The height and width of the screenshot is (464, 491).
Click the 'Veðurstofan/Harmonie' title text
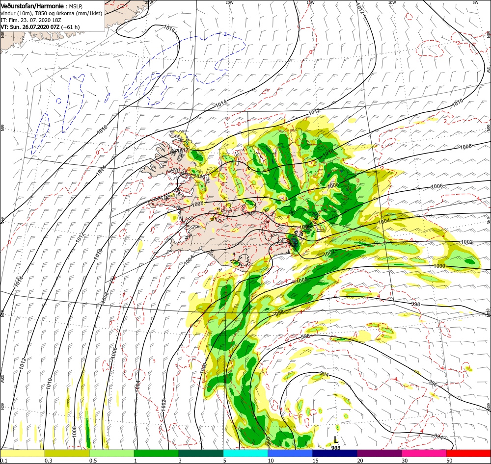32,6
